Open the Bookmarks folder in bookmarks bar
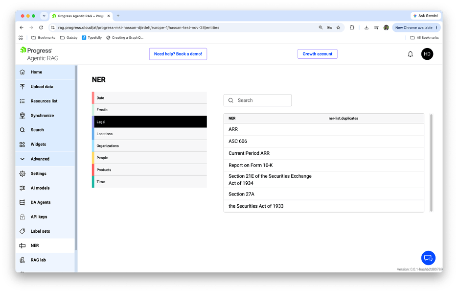458x293 pixels. click(x=43, y=37)
